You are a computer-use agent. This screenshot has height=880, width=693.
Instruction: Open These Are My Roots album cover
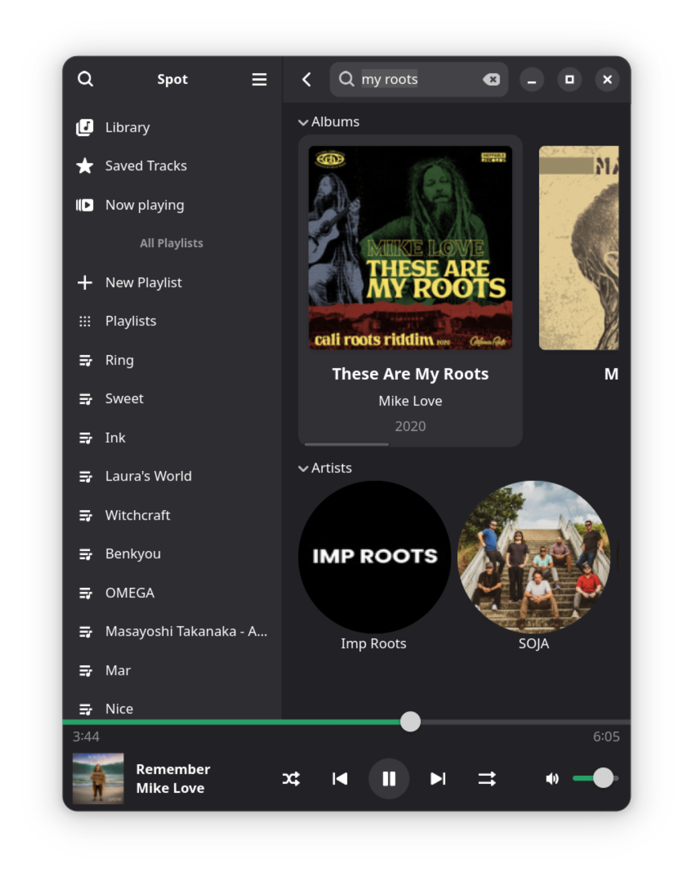click(x=410, y=248)
